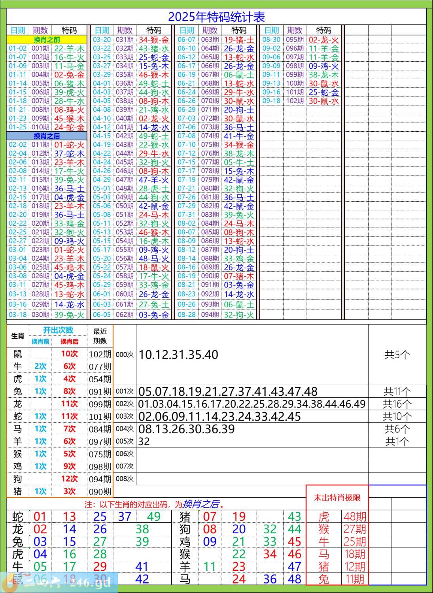This screenshot has height=593, width=433.
Task: Click the "11期" limit value for 兔
Action: 355,579
